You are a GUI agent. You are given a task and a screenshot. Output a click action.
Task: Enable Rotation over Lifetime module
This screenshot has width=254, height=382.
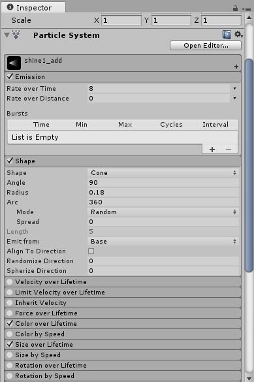(x=10, y=366)
